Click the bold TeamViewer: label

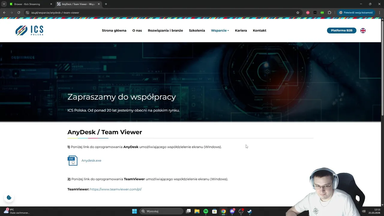(x=78, y=189)
